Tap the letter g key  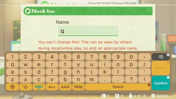[x=65, y=72]
